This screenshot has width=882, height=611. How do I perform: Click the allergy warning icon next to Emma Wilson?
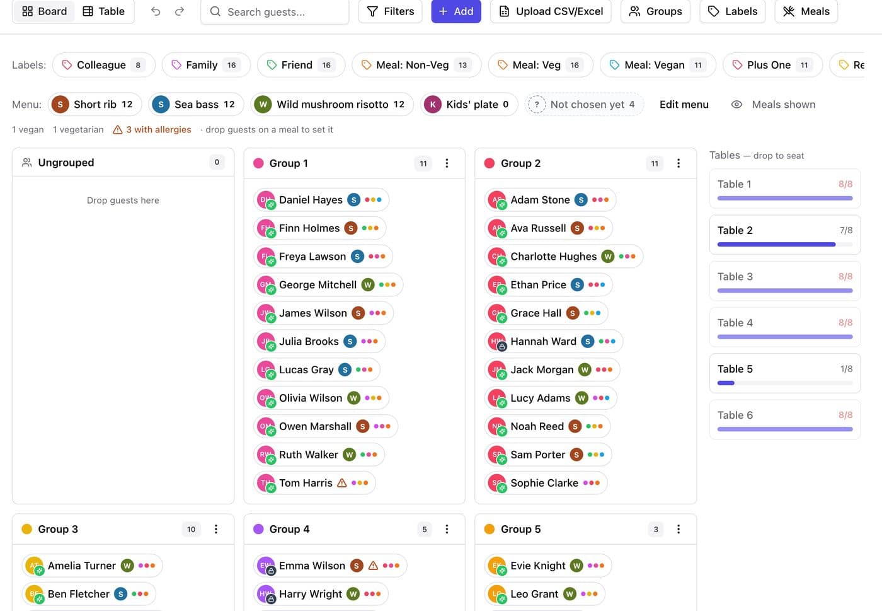(373, 566)
